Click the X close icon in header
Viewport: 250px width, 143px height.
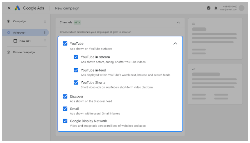(9, 8)
